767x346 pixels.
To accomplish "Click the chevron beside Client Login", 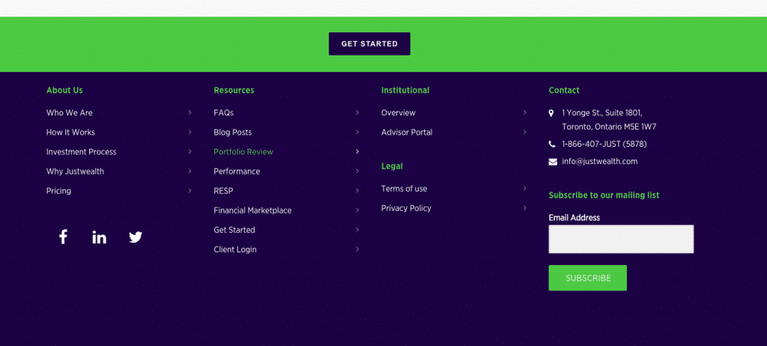I will coord(357,249).
